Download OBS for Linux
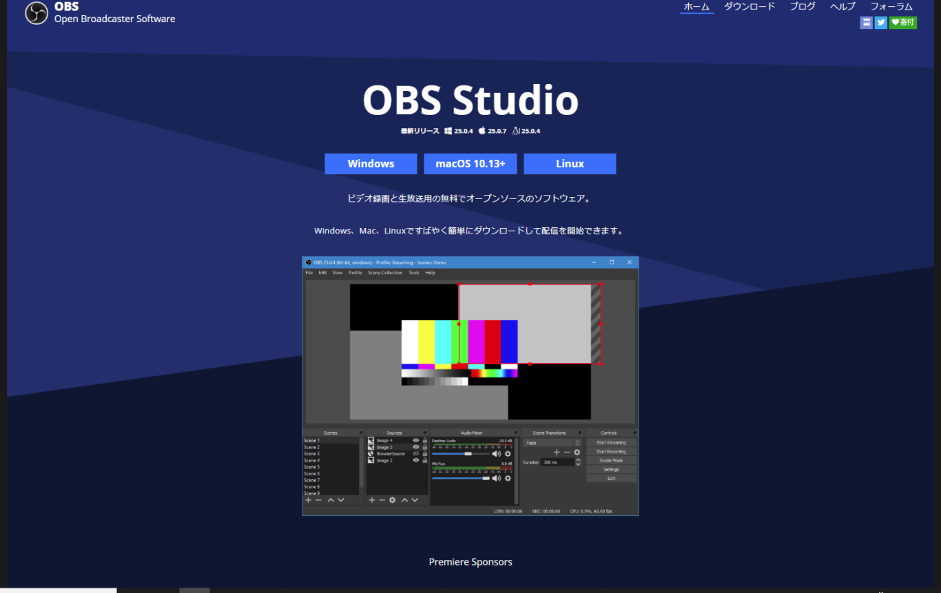Image resolution: width=941 pixels, height=593 pixels. (x=570, y=164)
